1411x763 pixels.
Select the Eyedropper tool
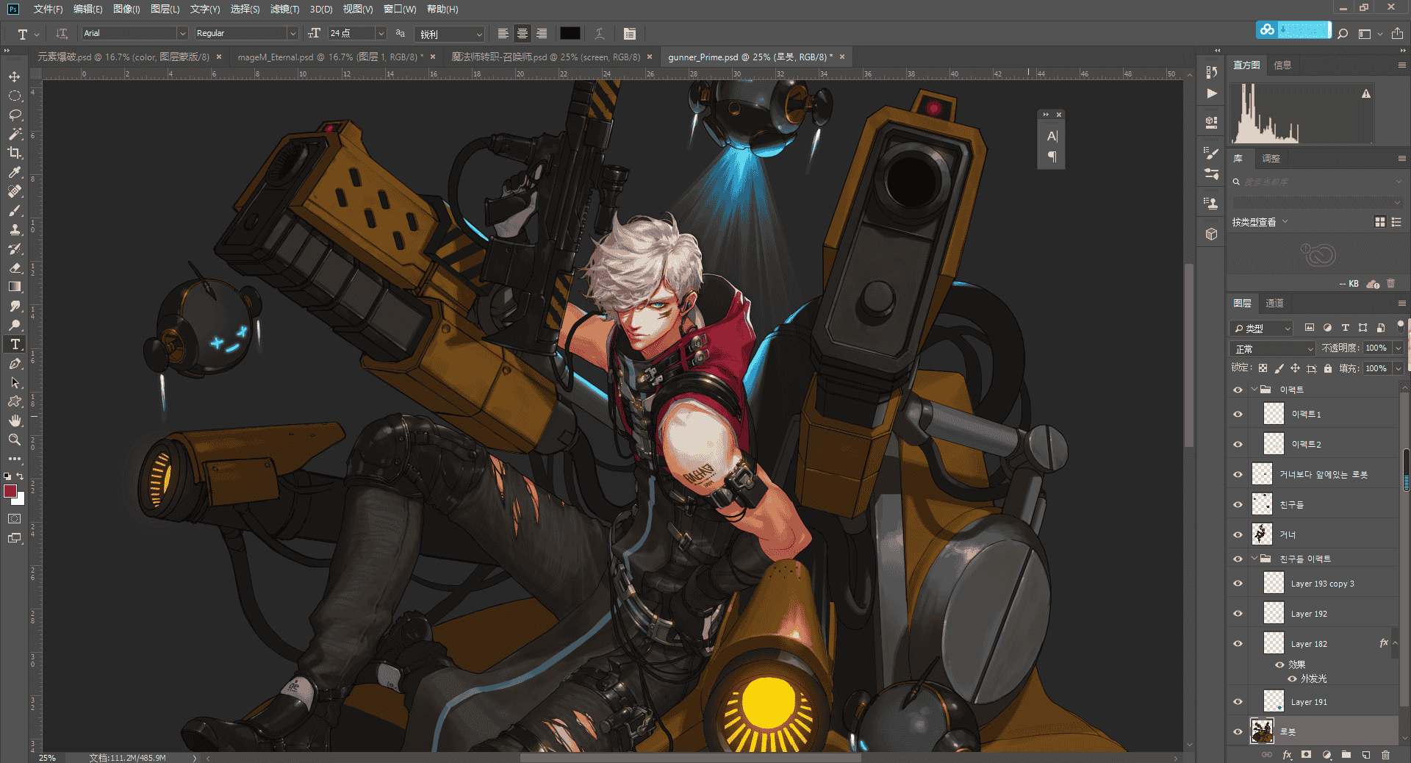click(15, 172)
